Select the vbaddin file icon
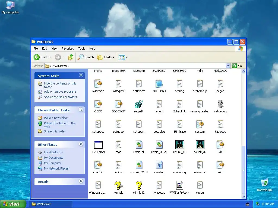 (x=98, y=165)
